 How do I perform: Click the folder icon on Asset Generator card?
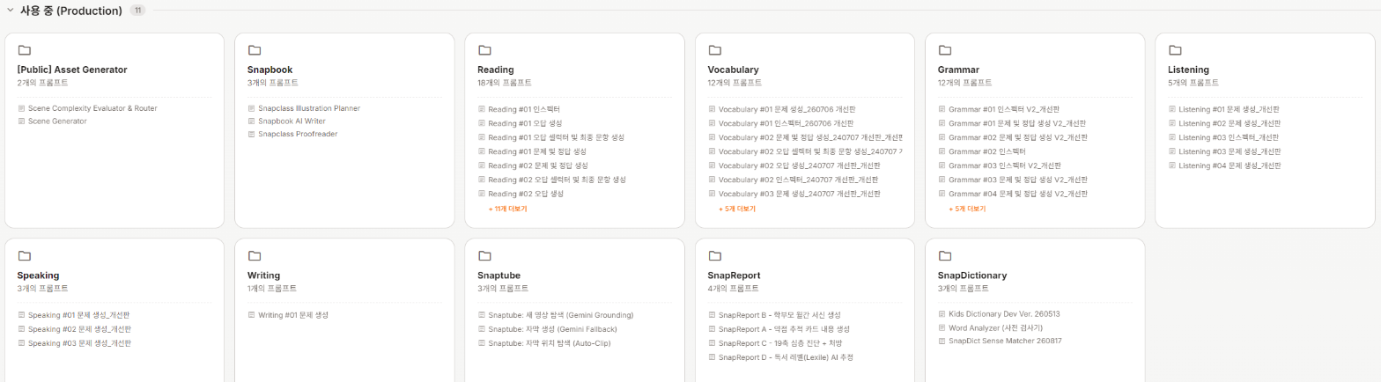pos(24,50)
